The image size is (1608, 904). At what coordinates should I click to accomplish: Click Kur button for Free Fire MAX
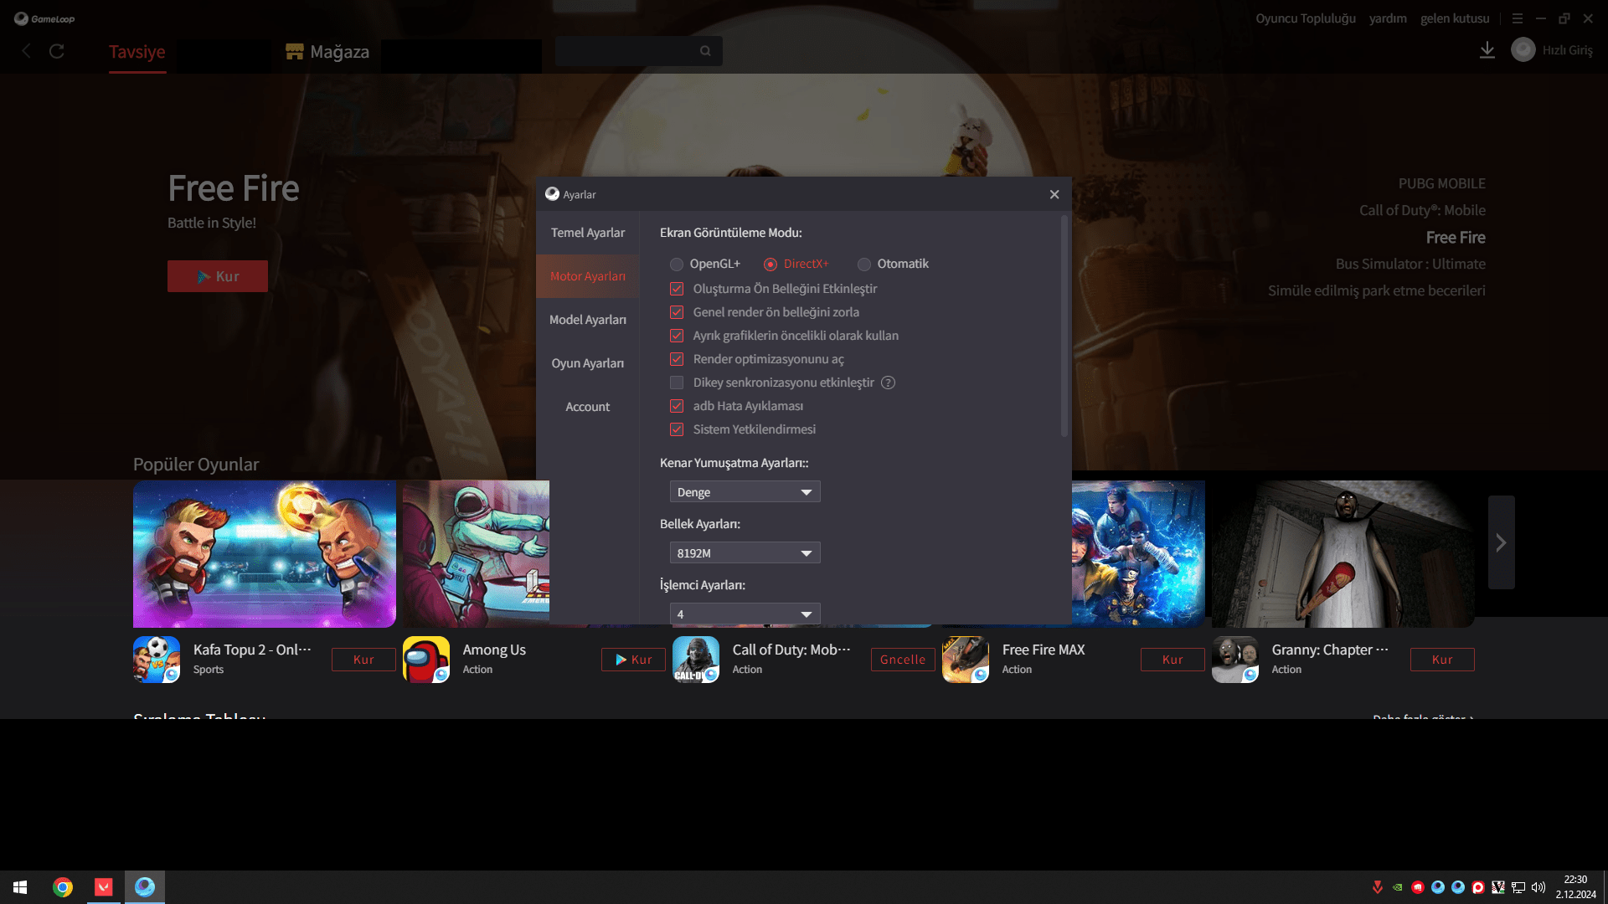pos(1172,660)
